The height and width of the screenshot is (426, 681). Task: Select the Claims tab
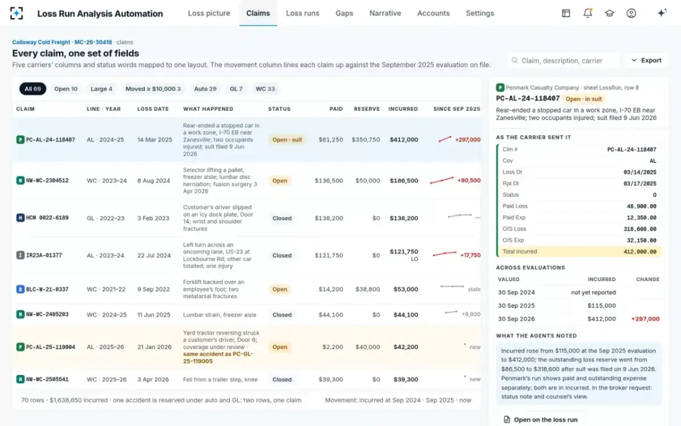[258, 13]
